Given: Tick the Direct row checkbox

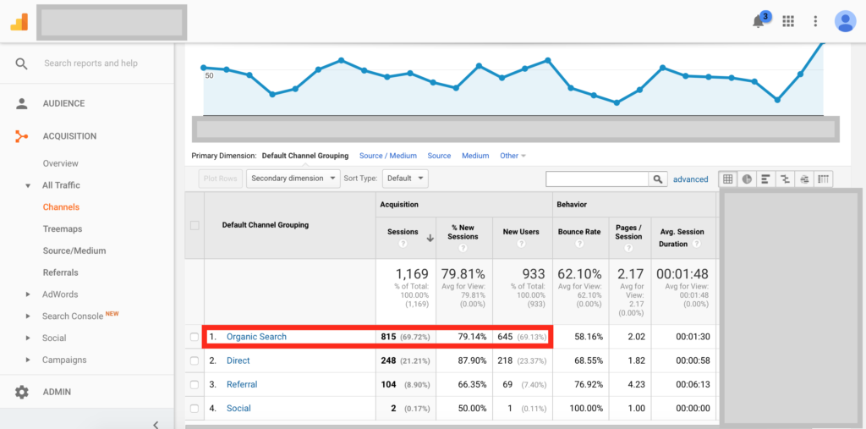Looking at the screenshot, I should 195,360.
